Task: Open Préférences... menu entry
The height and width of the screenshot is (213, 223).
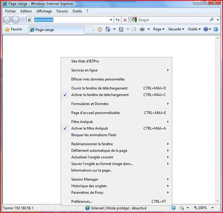Action: point(117,201)
